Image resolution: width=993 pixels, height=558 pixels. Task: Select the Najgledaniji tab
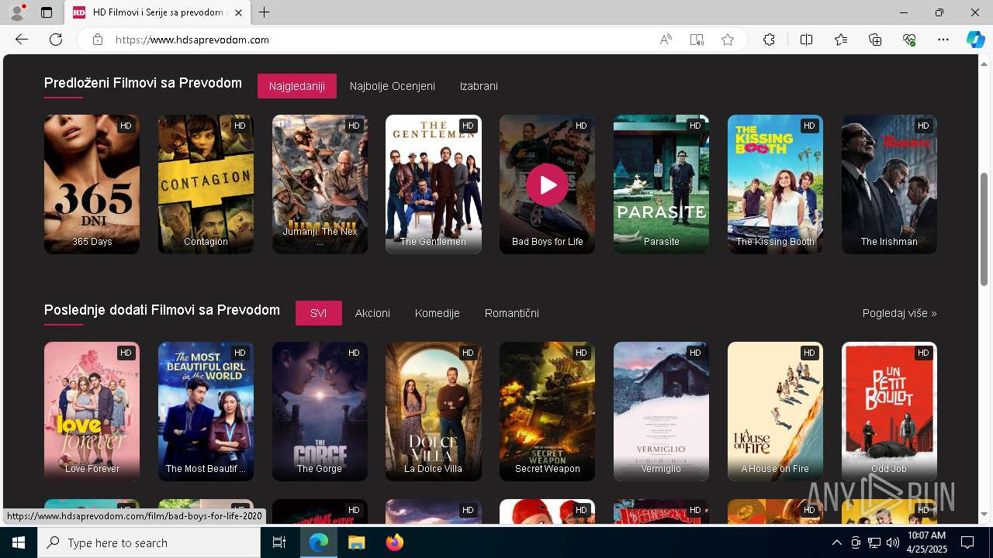[x=297, y=86]
